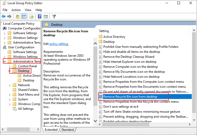
Task: Click the 'policy setting' edit link
Action: [x=59, y=44]
